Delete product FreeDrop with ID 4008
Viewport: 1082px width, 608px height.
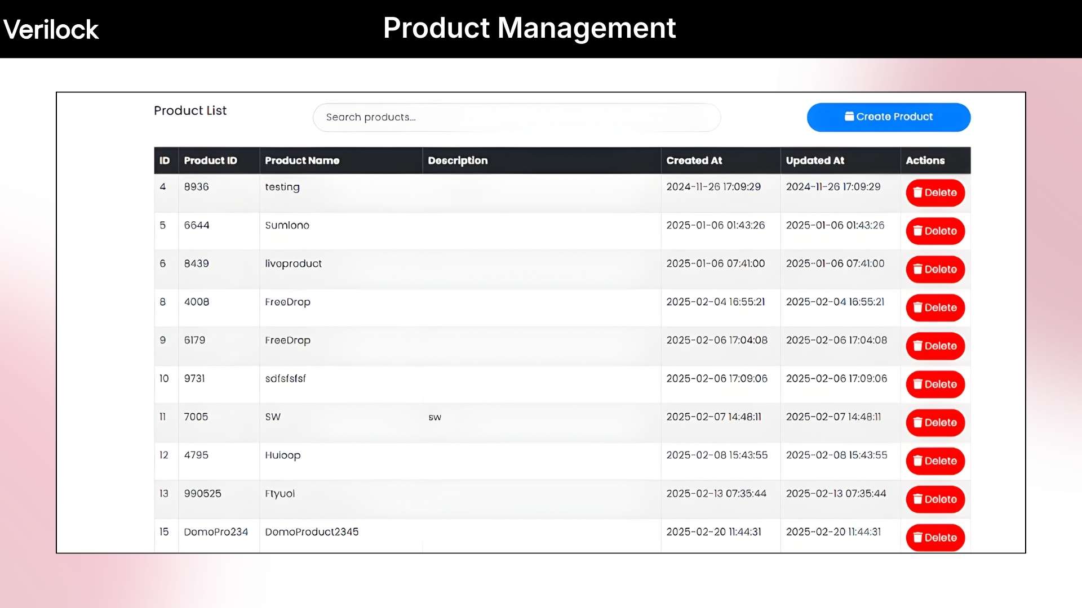935,308
